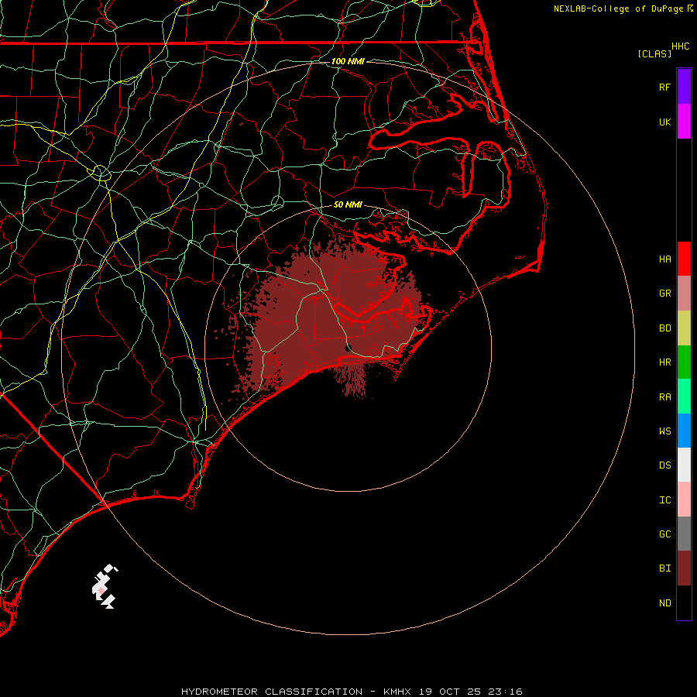697x697 pixels.
Task: Click the BI dark-red legend swatch
Action: tap(684, 568)
